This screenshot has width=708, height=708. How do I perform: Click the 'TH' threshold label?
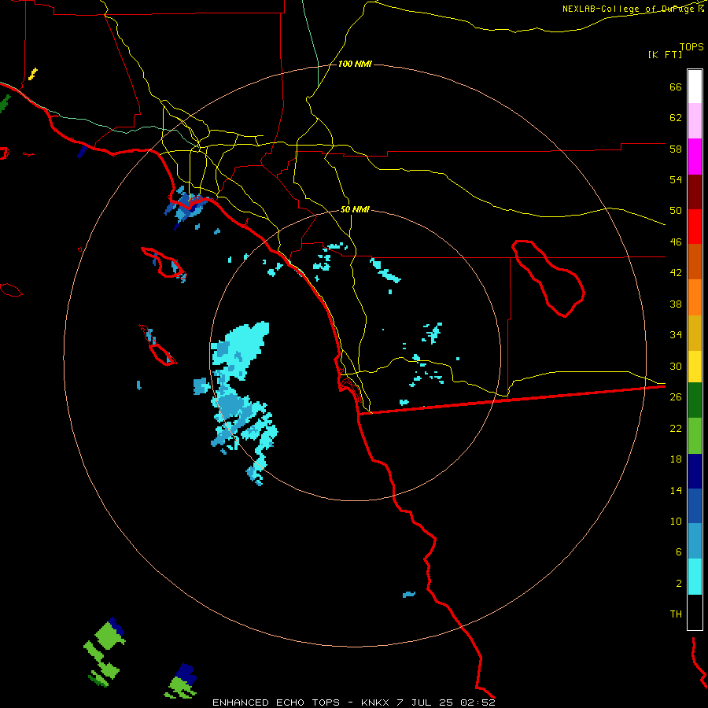click(x=676, y=614)
